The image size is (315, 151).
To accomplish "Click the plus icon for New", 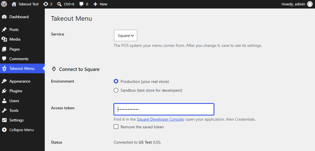I will 95,4.
